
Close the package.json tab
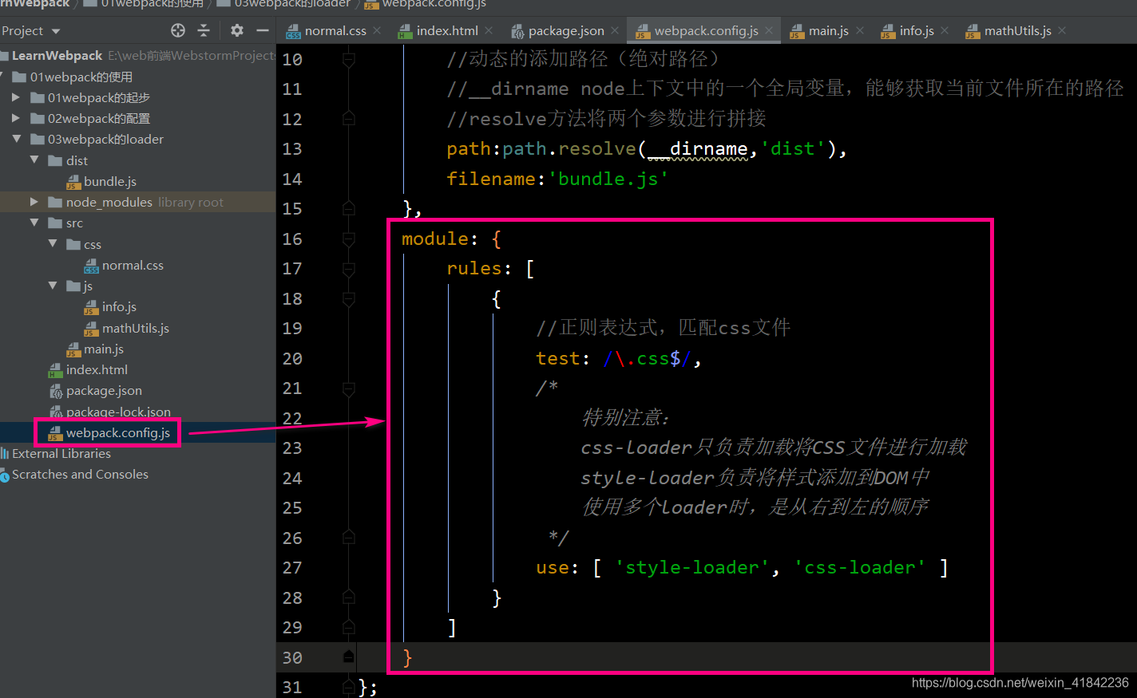615,31
